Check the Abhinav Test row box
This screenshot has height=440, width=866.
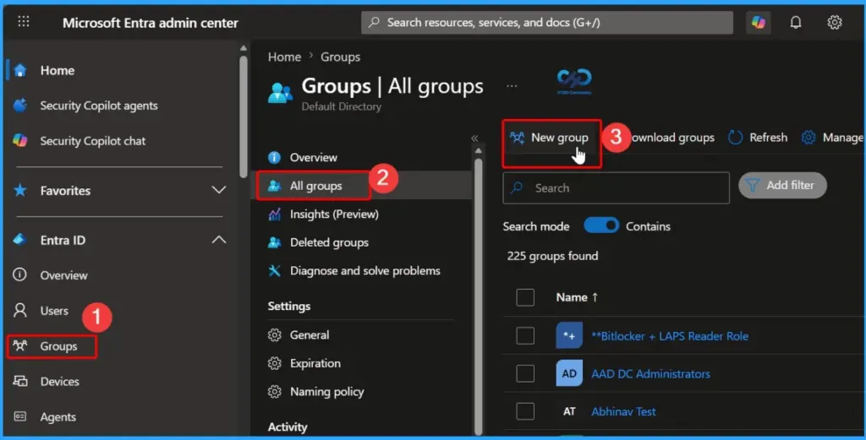coord(525,411)
